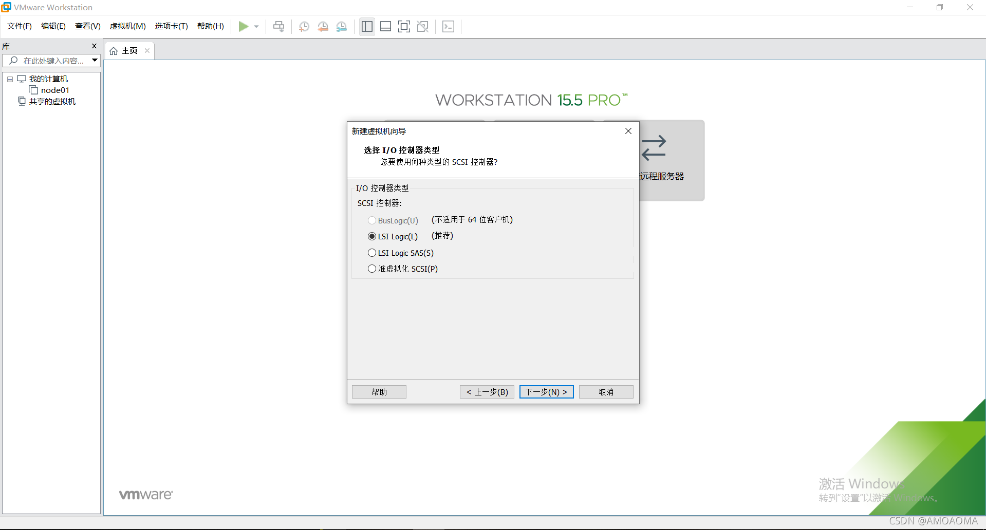Click the 下一步(N) next button
Screen dimensions: 986x530
(x=547, y=392)
